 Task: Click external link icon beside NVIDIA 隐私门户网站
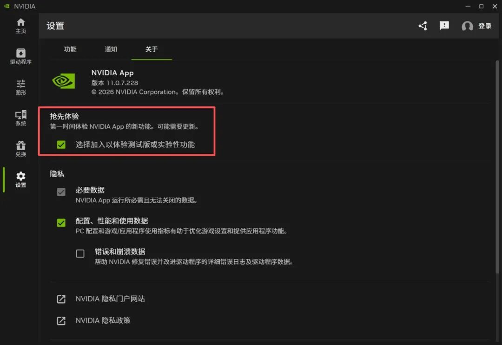(61, 299)
